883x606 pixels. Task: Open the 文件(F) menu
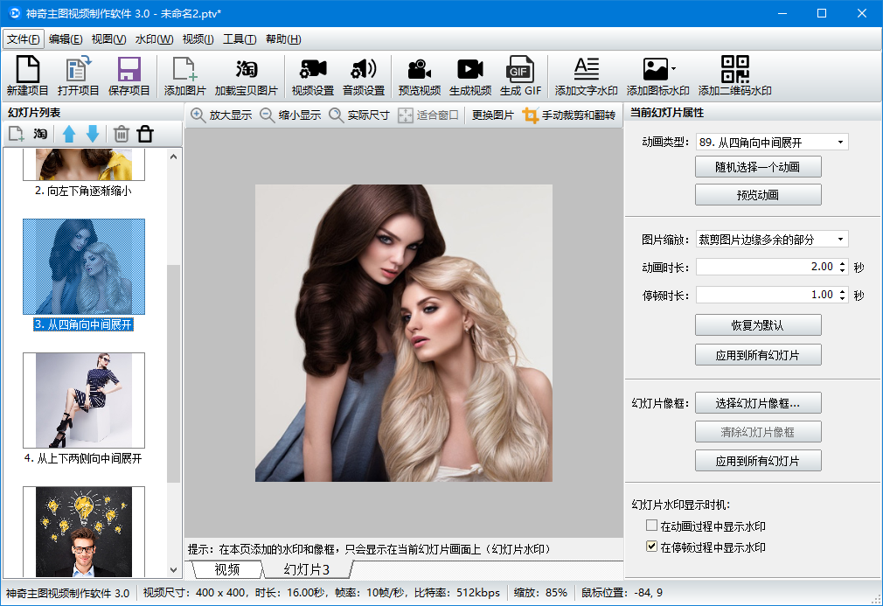(24, 38)
